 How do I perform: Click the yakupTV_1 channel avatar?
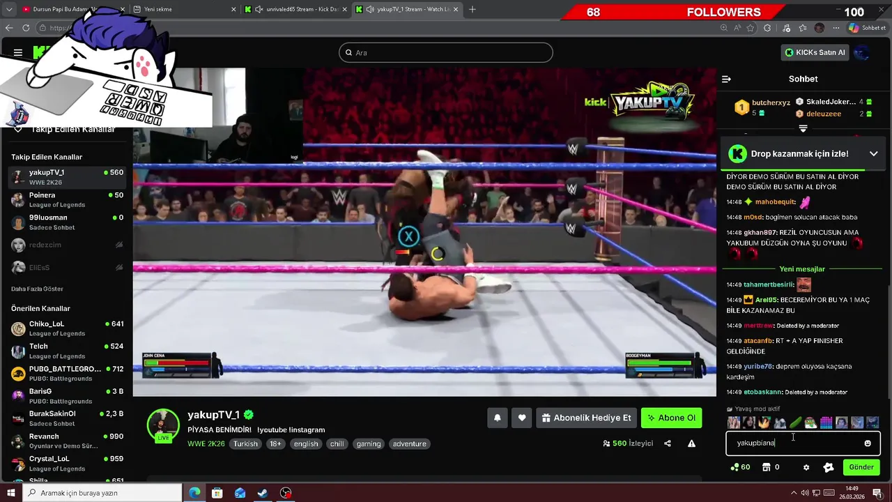(163, 425)
